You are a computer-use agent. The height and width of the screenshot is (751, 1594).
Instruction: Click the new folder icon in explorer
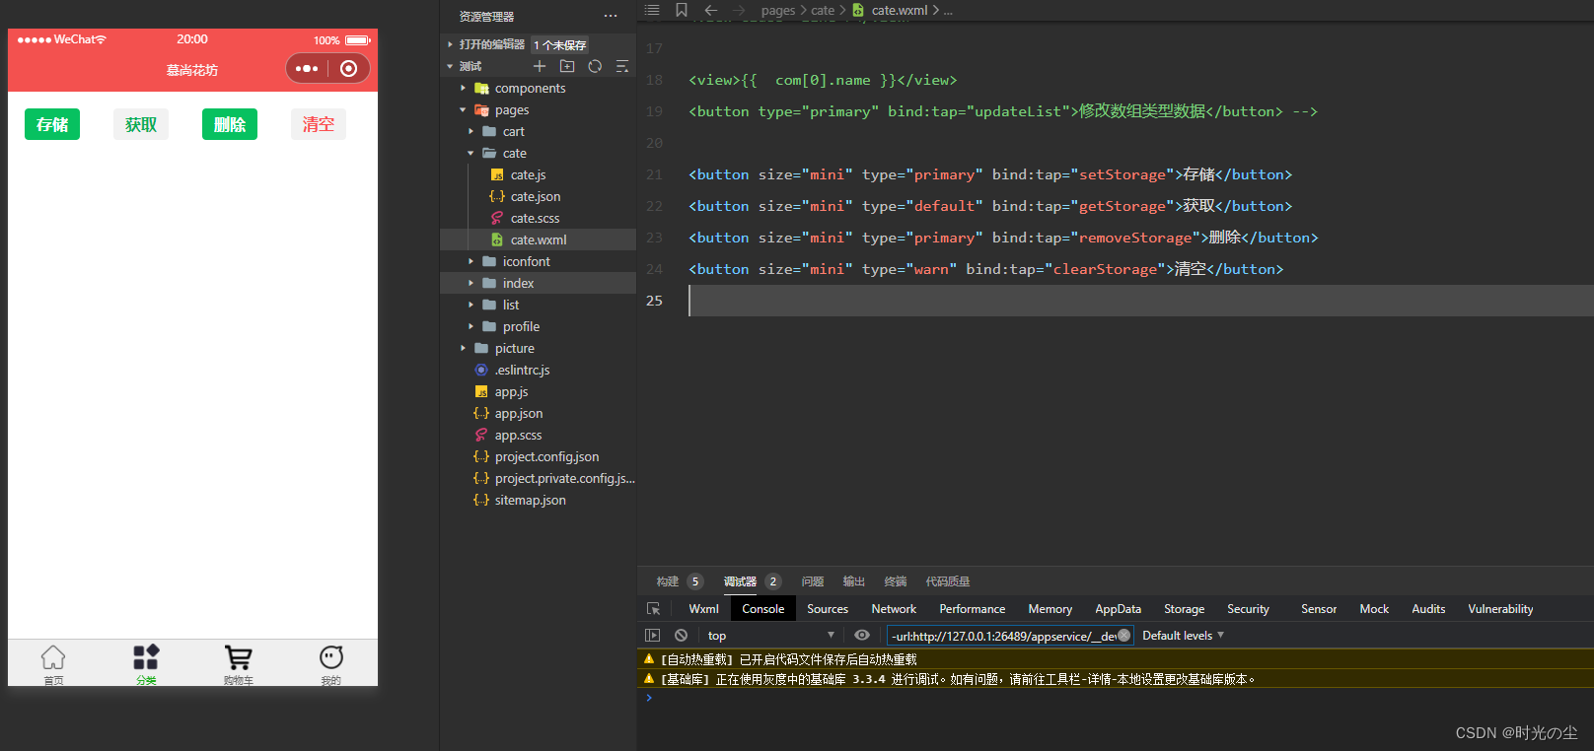[567, 66]
